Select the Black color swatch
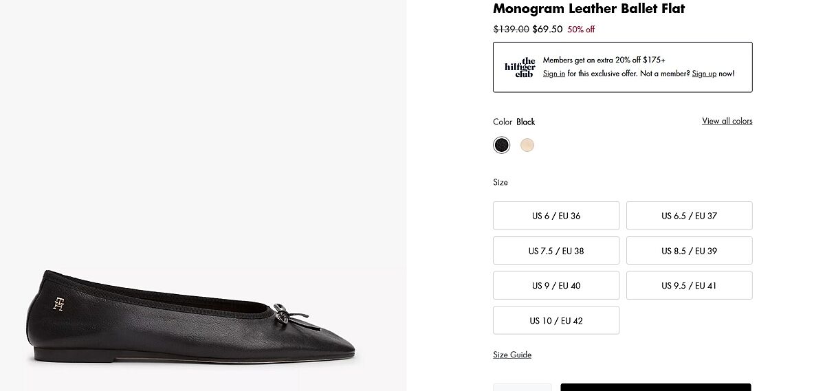Screen dimensions: 825x391 click(502, 145)
